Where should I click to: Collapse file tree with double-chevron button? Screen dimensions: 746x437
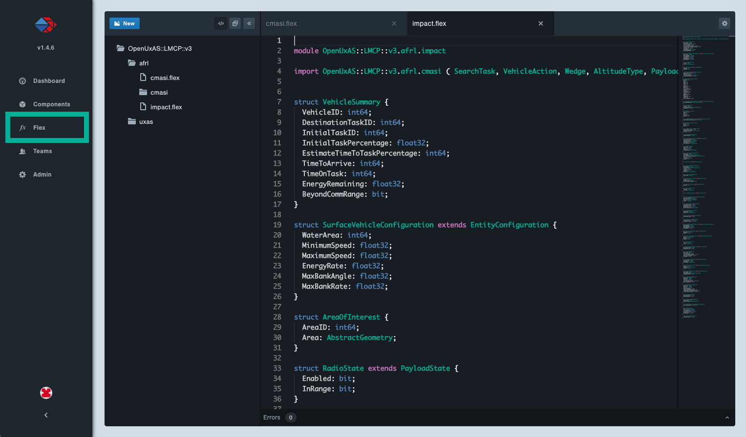coord(249,23)
